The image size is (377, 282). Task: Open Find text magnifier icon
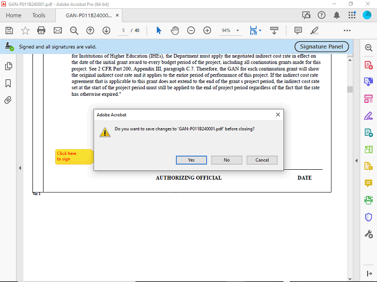tap(74, 31)
